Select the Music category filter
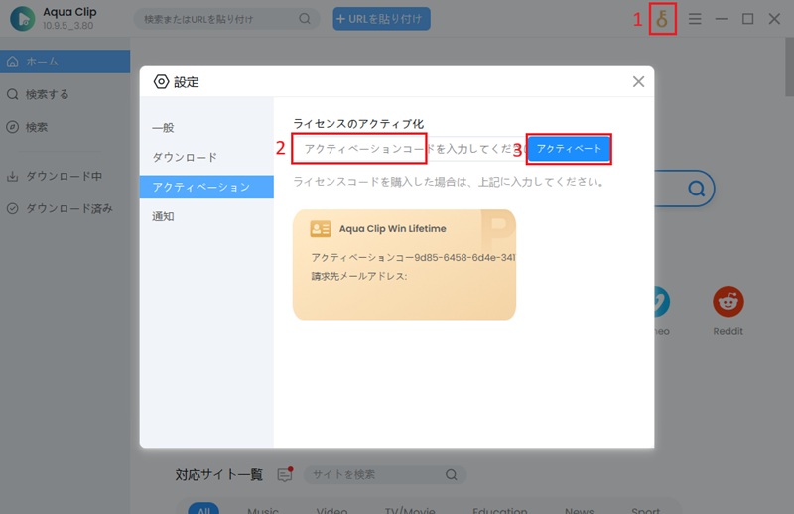794x514 pixels. pyautogui.click(x=263, y=509)
